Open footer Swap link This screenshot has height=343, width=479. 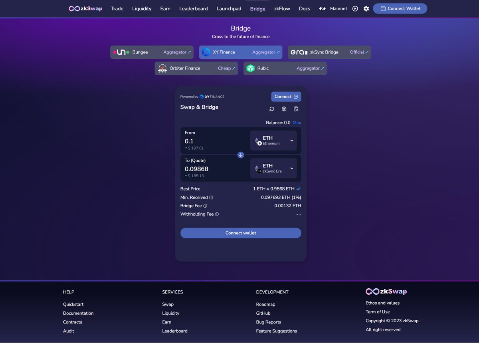pyautogui.click(x=168, y=304)
